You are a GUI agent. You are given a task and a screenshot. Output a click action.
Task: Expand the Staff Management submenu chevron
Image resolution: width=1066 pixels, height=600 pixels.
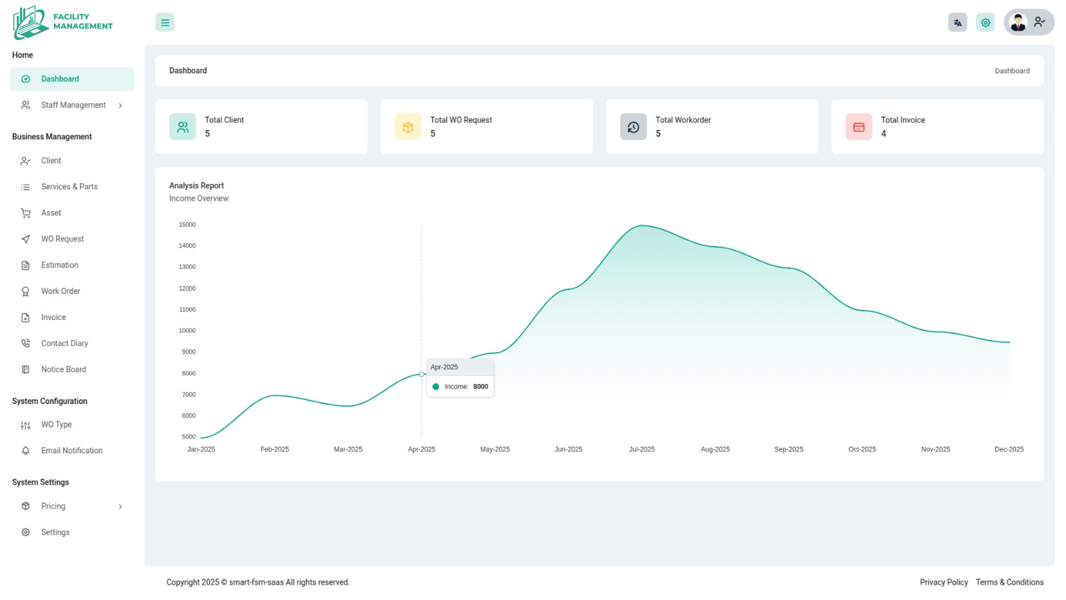pyautogui.click(x=121, y=105)
